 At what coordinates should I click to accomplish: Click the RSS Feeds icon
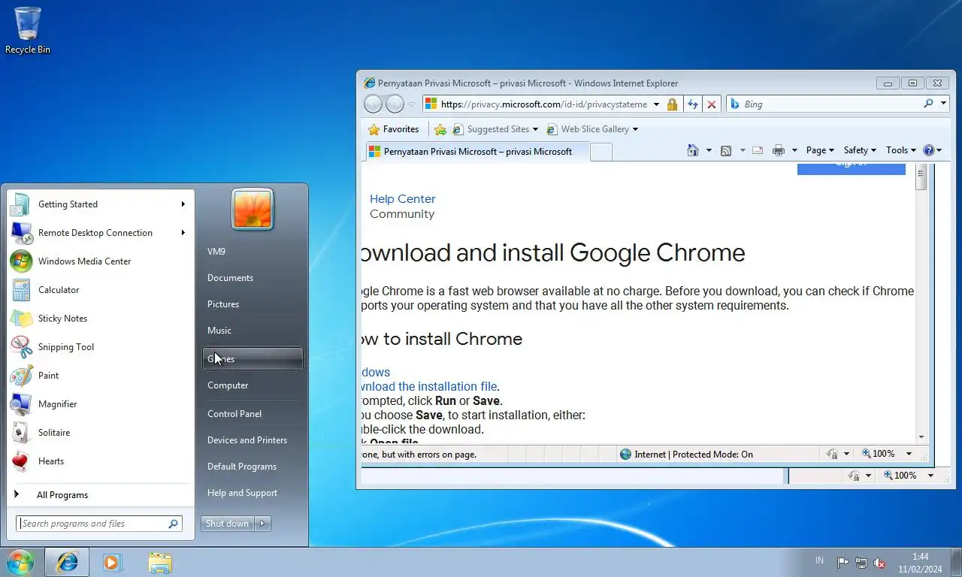(x=726, y=150)
